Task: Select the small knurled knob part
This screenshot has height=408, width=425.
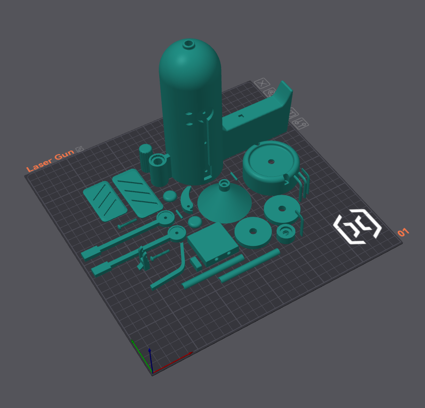Action: (146, 158)
